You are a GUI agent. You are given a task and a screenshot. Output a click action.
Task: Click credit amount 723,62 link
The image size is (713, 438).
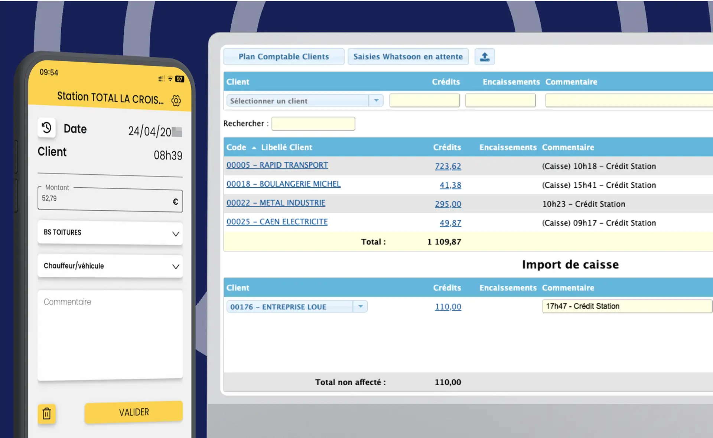click(x=448, y=166)
